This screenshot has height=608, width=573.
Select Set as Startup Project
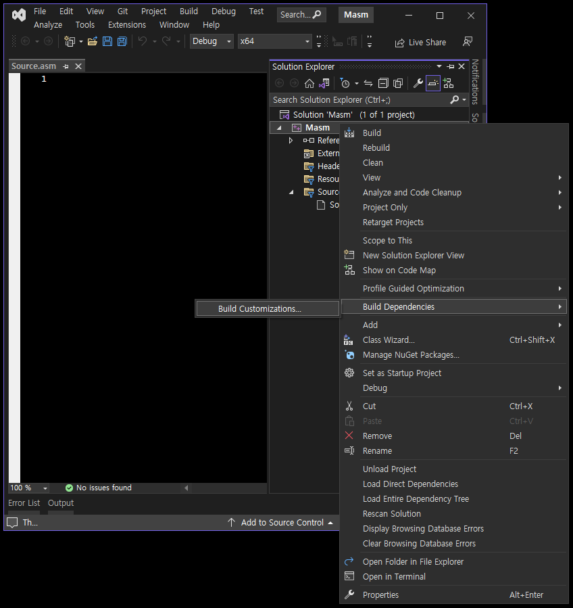click(x=402, y=373)
